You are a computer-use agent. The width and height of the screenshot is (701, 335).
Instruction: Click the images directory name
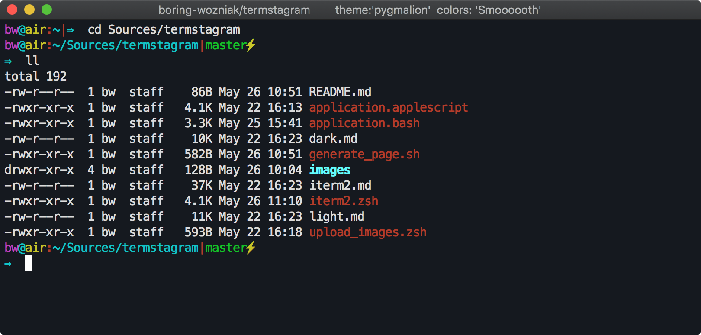tap(330, 170)
